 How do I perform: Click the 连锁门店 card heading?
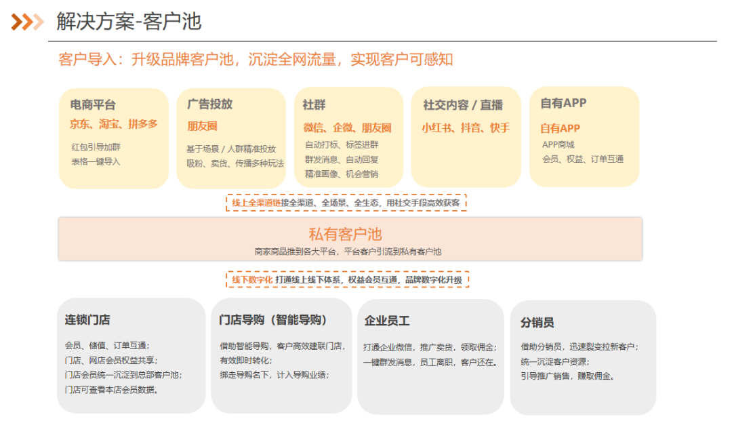point(87,320)
